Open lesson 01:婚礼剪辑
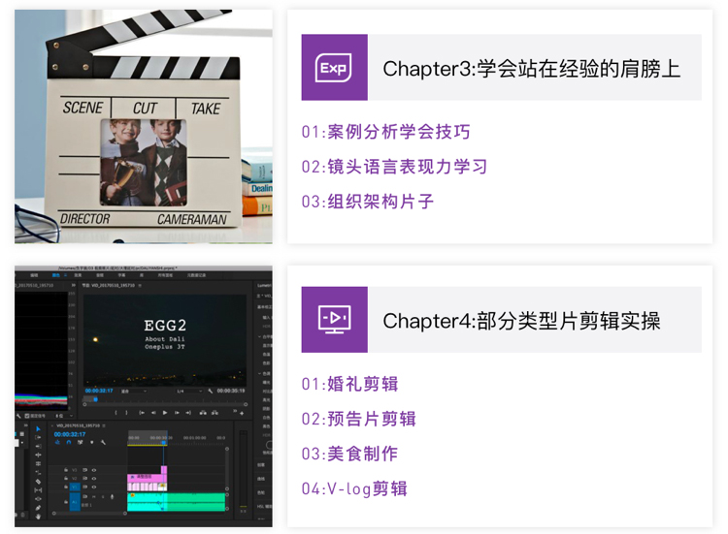 pyautogui.click(x=349, y=384)
